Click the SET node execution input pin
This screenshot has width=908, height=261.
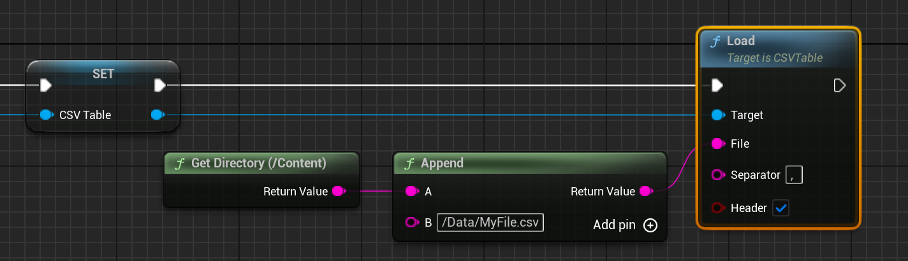[46, 85]
